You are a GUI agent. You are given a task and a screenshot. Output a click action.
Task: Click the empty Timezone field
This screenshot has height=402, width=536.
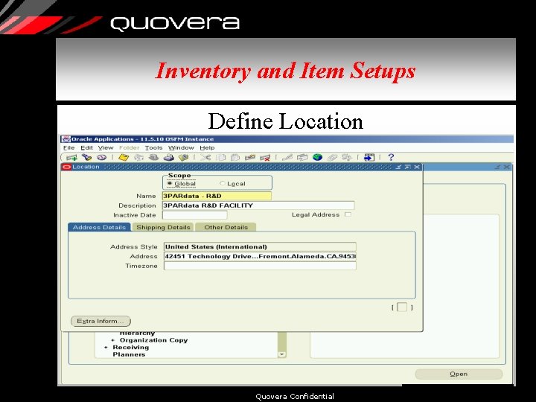click(260, 266)
